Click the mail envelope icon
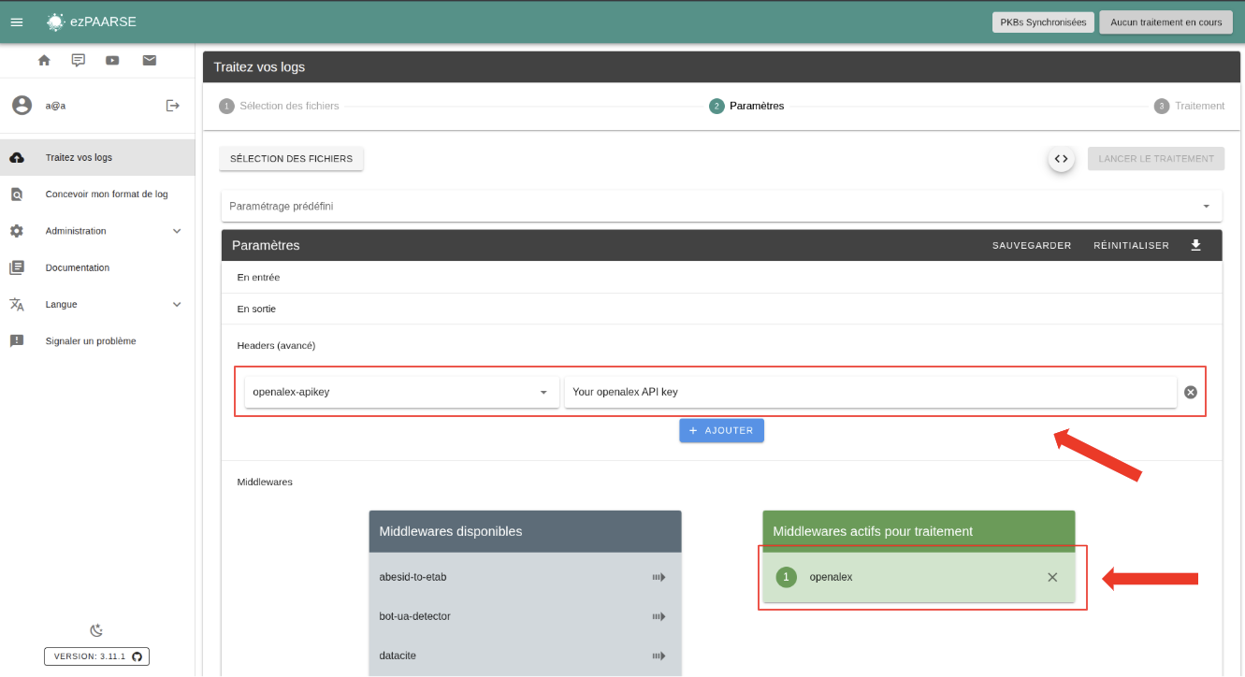Screen dimensions: 1245x677 pyautogui.click(x=149, y=61)
